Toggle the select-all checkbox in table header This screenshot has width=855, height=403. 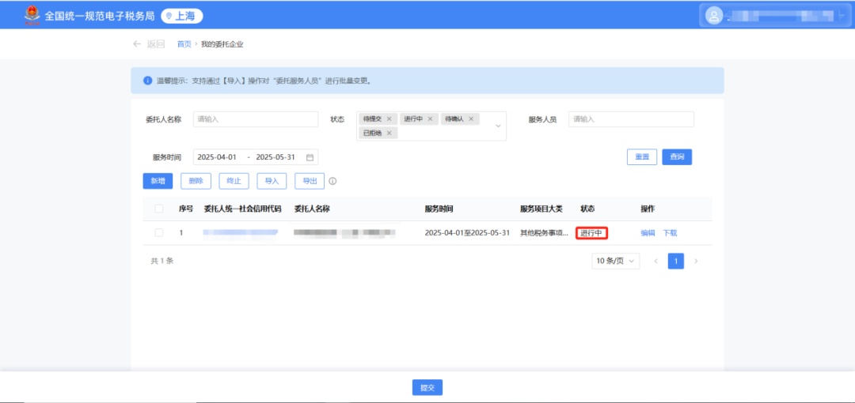[x=159, y=209]
